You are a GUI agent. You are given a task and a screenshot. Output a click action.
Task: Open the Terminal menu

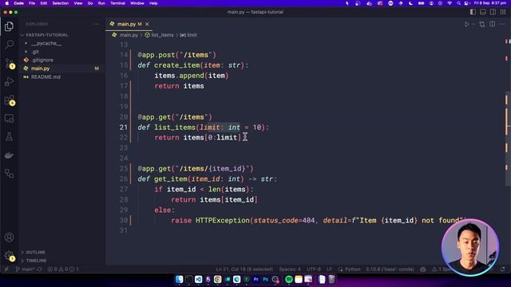click(117, 3)
